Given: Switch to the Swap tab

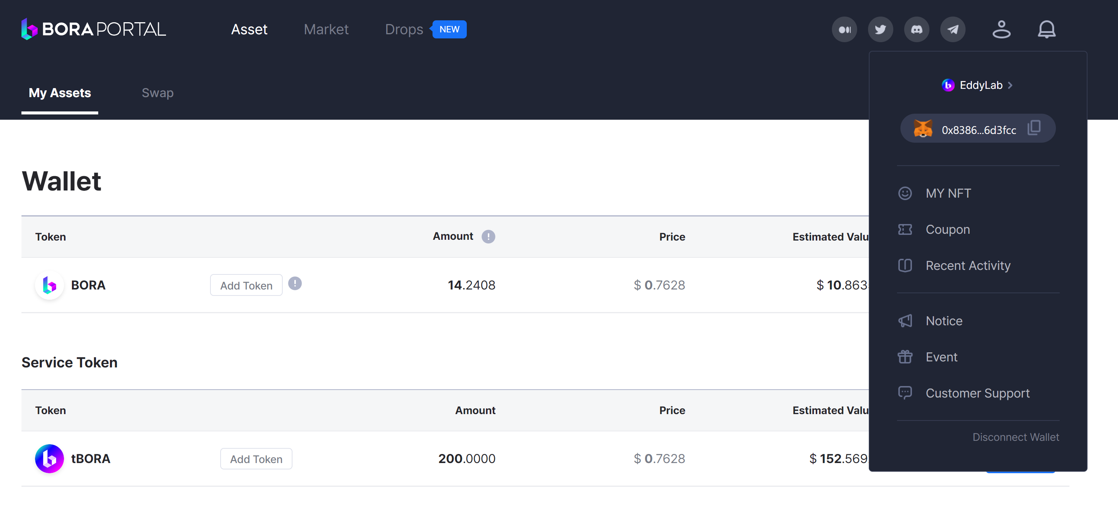Looking at the screenshot, I should [158, 93].
